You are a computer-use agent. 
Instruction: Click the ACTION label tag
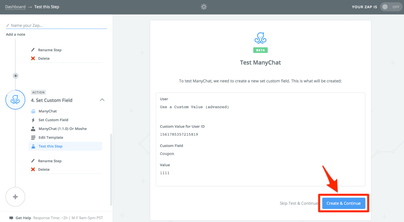tap(38, 92)
